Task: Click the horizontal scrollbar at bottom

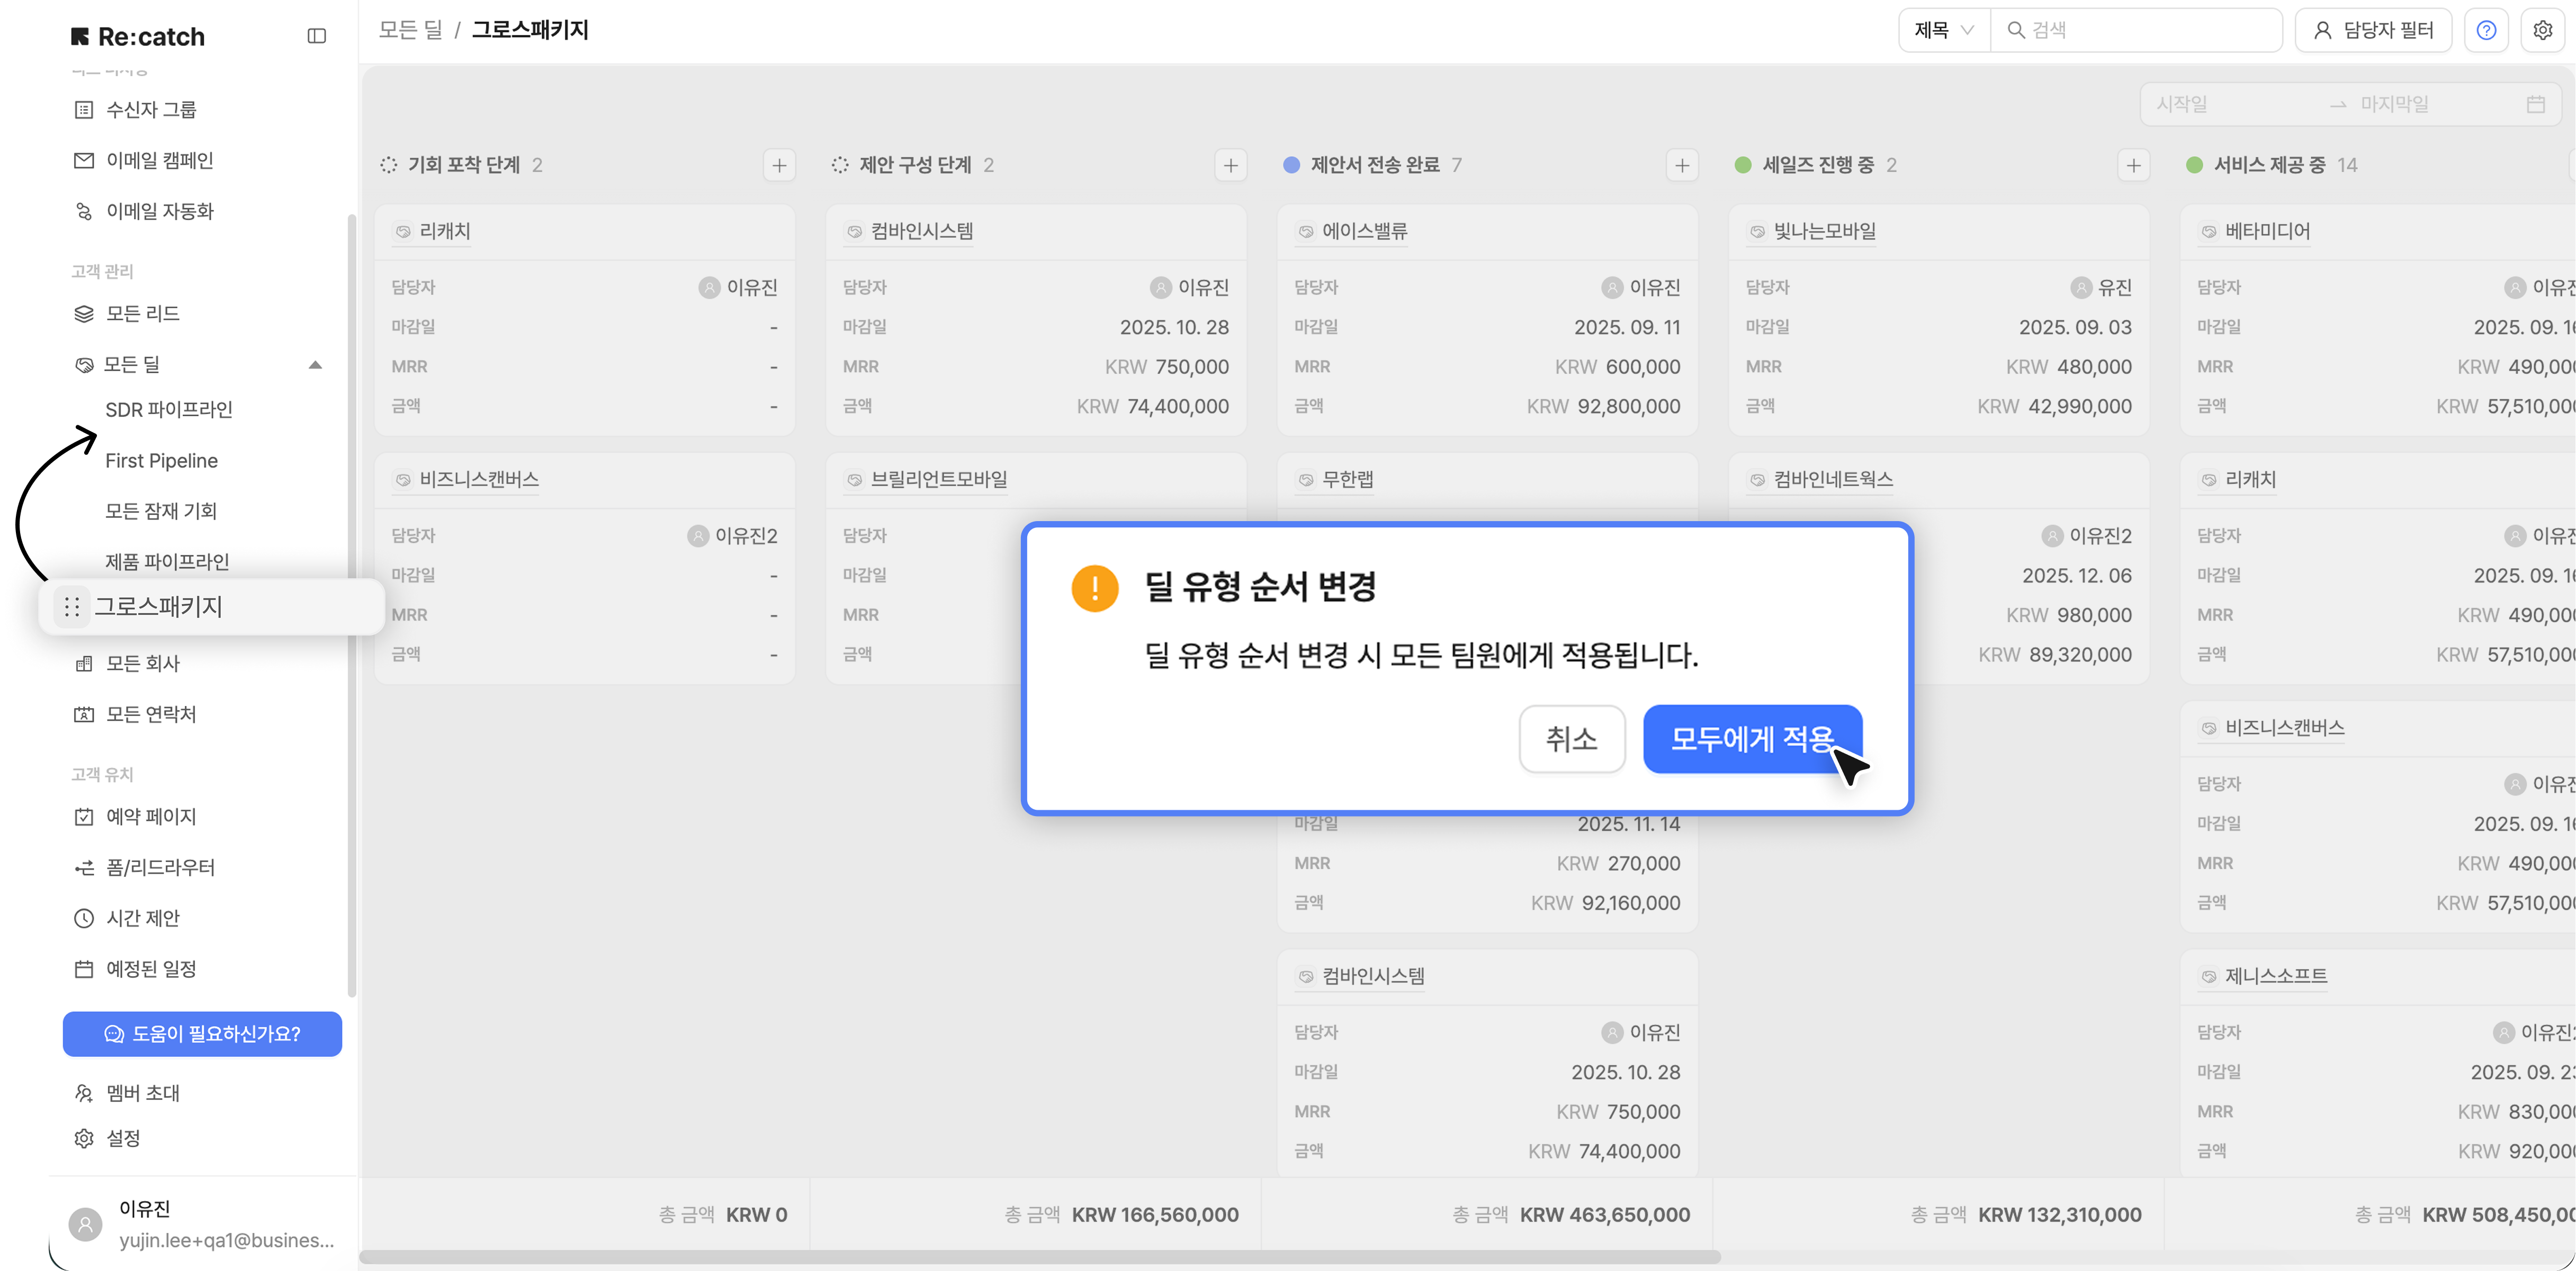Action: tap(1040, 1256)
